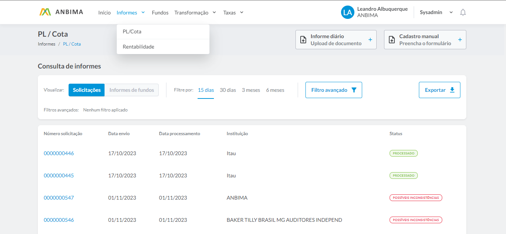Expand the Transformação menu chevron
The width and height of the screenshot is (506, 234).
pos(214,13)
